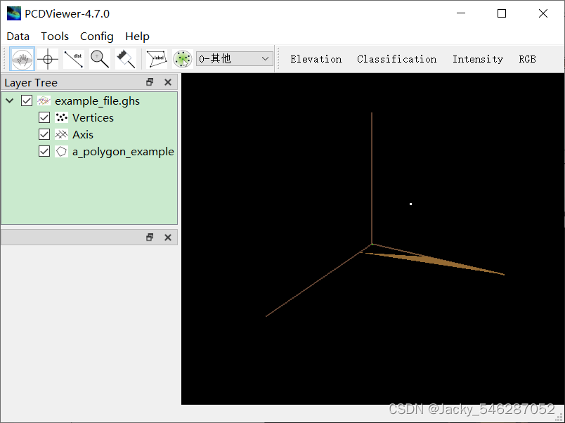The width and height of the screenshot is (565, 423).
Task: Select the a_polygon_example layer row
Action: 123,152
